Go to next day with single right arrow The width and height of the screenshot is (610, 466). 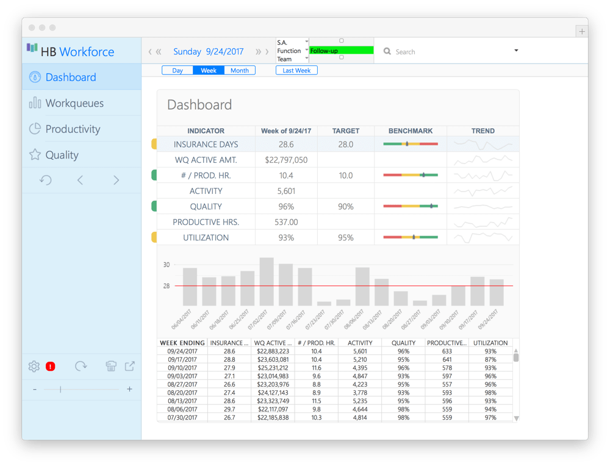tap(267, 51)
